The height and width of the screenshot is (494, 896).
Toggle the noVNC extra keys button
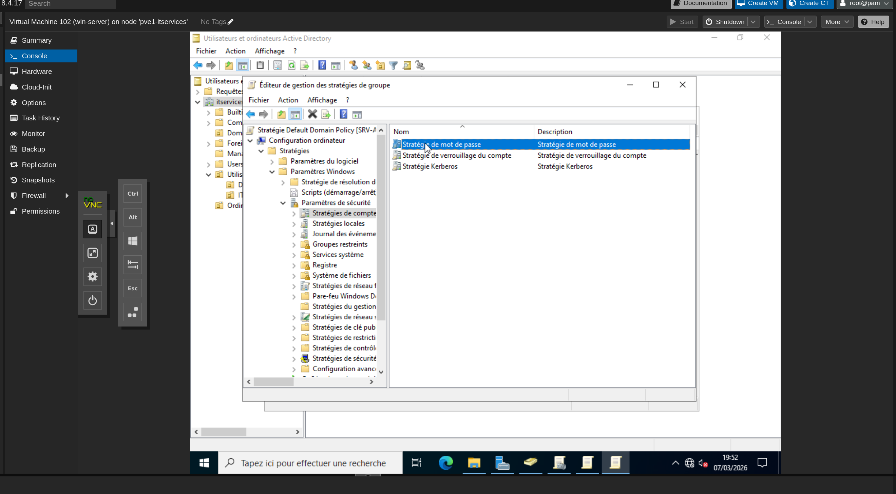tap(93, 229)
